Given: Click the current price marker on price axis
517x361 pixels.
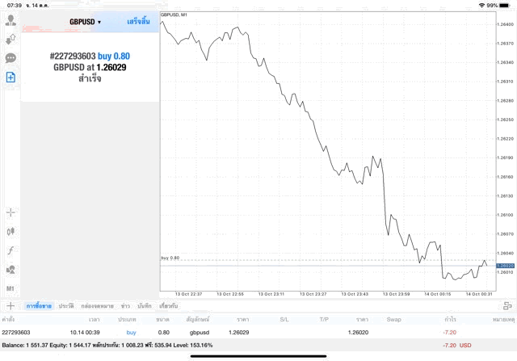Looking at the screenshot, I should pyautogui.click(x=505, y=265).
